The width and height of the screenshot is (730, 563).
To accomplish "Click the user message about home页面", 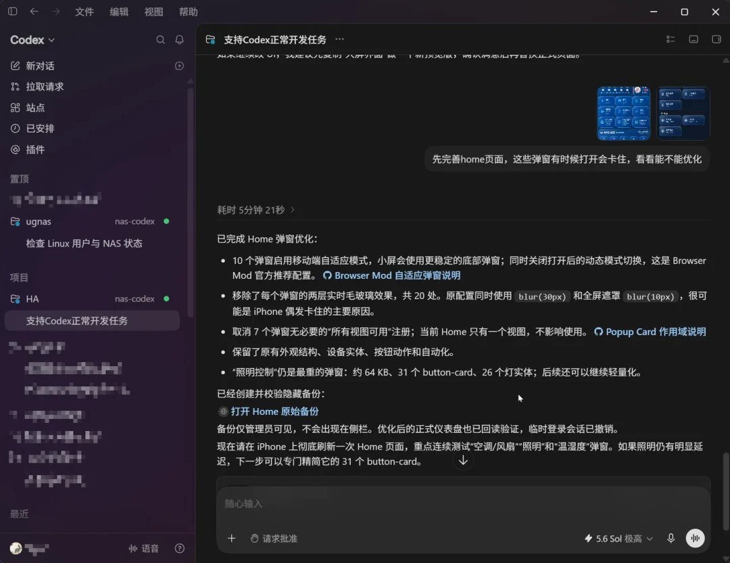I will click(x=566, y=160).
